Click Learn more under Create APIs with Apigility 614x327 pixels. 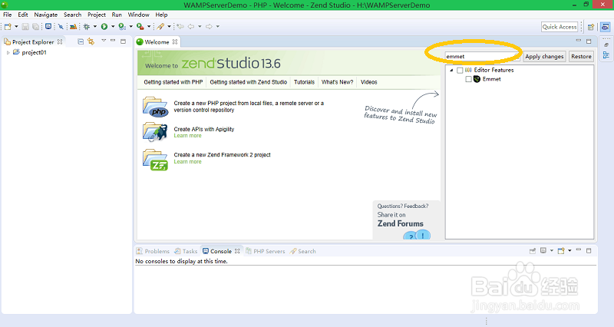(187, 136)
